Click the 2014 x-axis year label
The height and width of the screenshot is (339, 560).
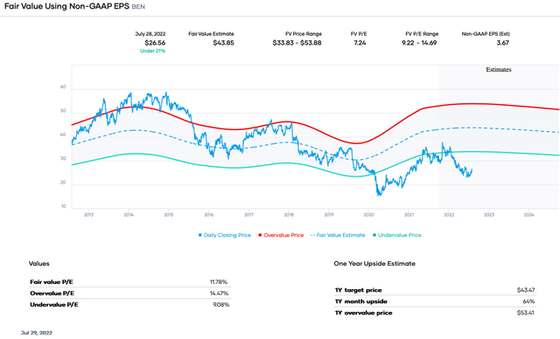pos(129,215)
